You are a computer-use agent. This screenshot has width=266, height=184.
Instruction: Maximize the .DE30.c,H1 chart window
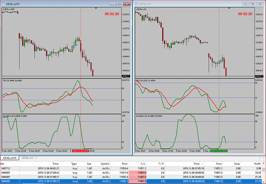click(x=253, y=4)
